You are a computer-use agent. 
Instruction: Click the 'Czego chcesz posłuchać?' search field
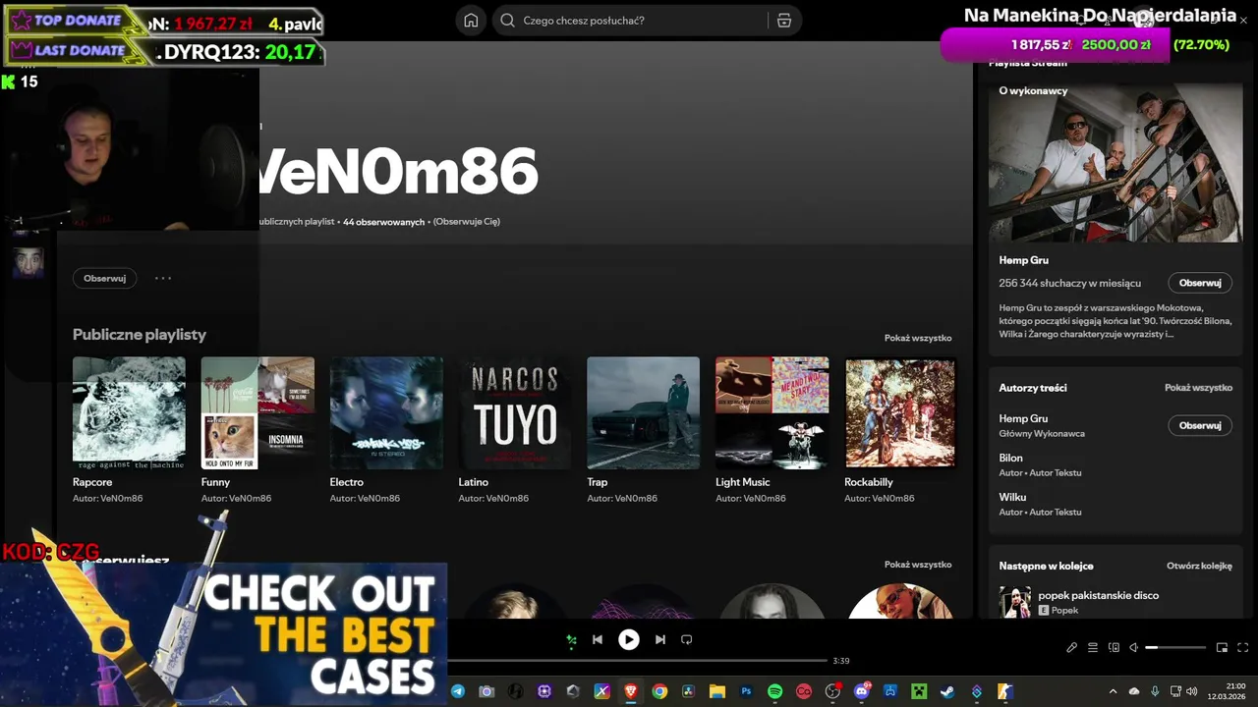click(647, 21)
